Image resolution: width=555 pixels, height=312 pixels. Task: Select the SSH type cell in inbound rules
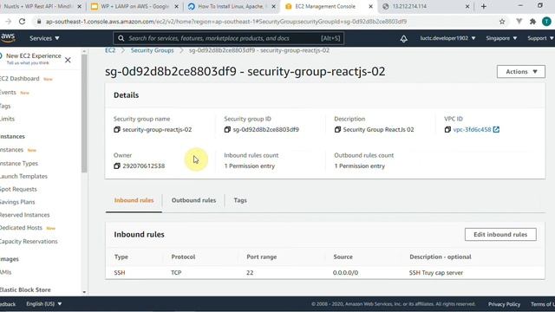point(120,273)
